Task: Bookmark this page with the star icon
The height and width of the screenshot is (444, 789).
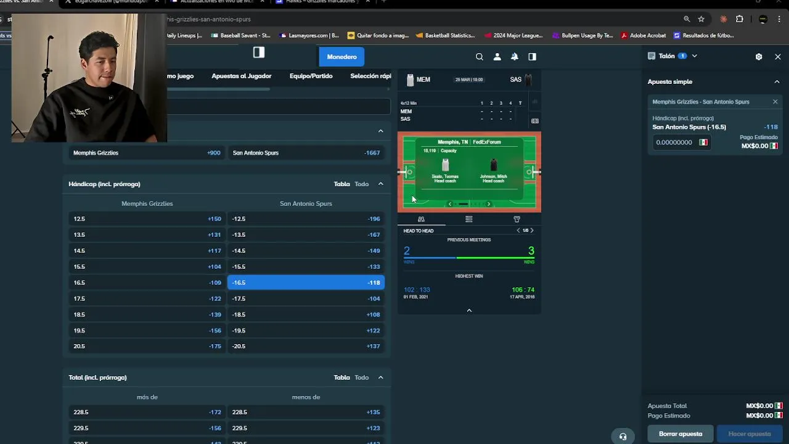Action: point(701,19)
